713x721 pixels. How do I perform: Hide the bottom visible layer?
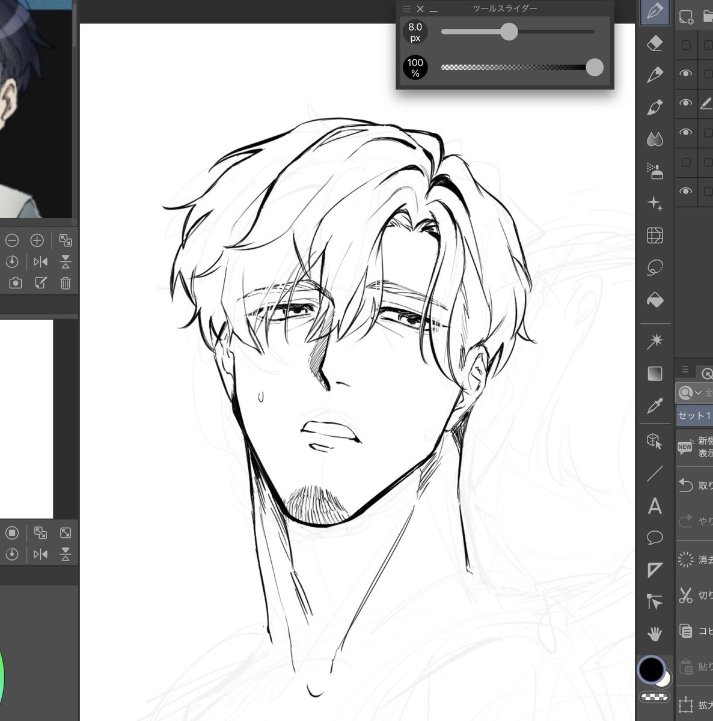coord(686,190)
